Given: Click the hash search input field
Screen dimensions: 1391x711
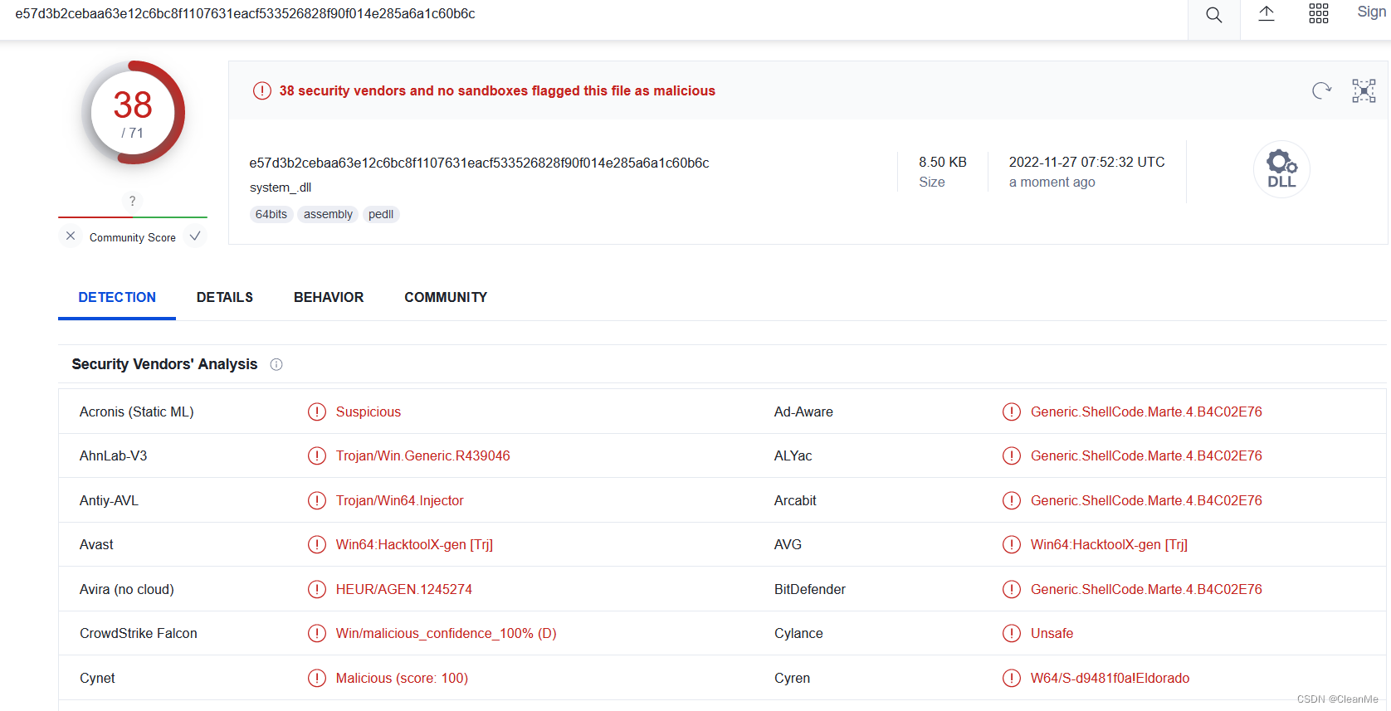Looking at the screenshot, I should (581, 14).
